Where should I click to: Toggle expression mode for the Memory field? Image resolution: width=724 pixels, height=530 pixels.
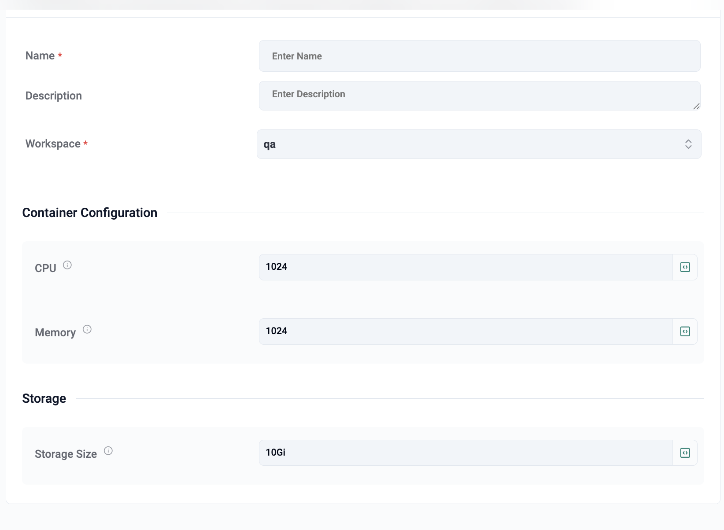tap(685, 331)
